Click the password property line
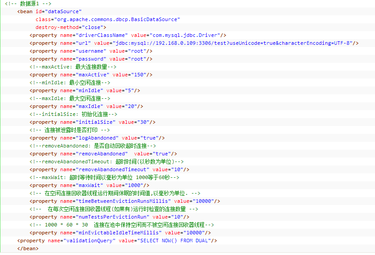375x255 pixels. (x=91, y=59)
